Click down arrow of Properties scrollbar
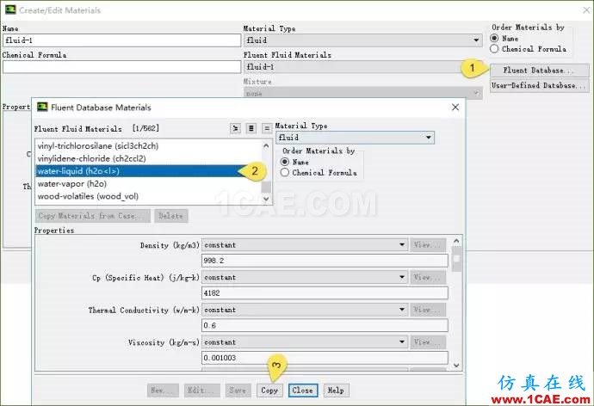594x406 pixels. [456, 366]
